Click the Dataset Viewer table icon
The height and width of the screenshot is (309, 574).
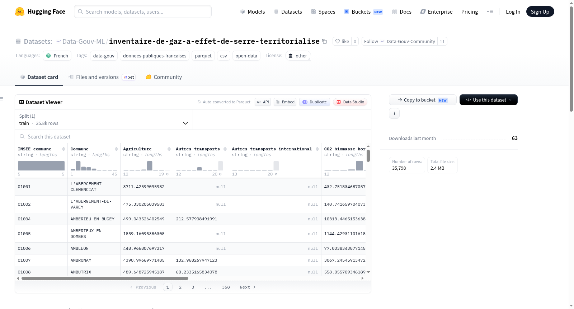tap(22, 102)
